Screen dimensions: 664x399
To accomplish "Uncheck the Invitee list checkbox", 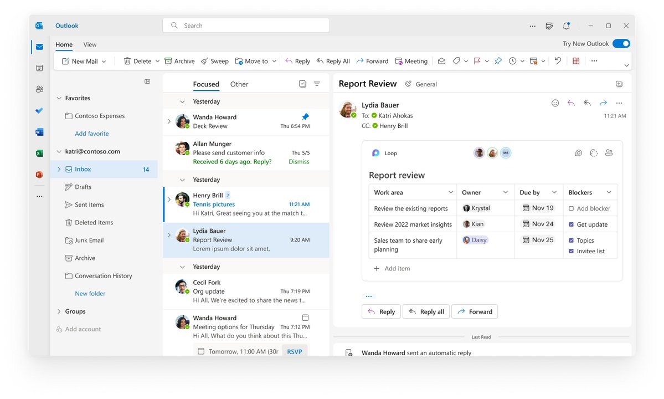I will tap(572, 251).
